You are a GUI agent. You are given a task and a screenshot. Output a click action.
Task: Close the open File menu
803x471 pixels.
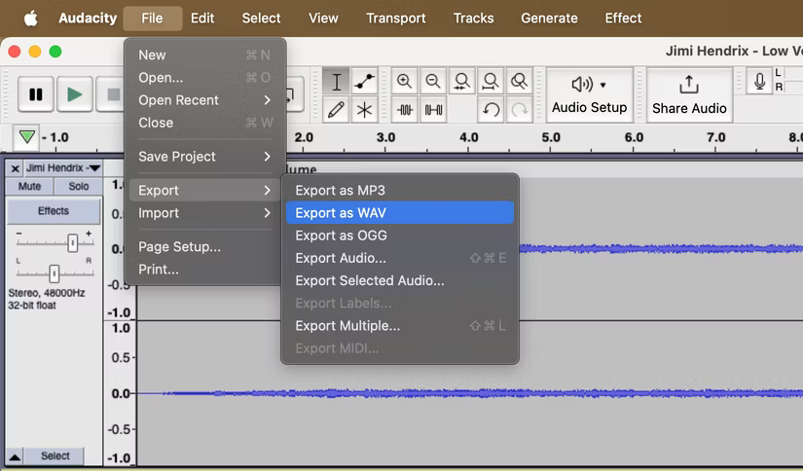152,18
